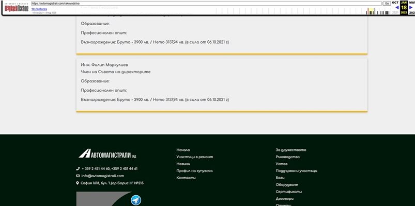Open the Wayback Machine logo

tap(17, 8)
